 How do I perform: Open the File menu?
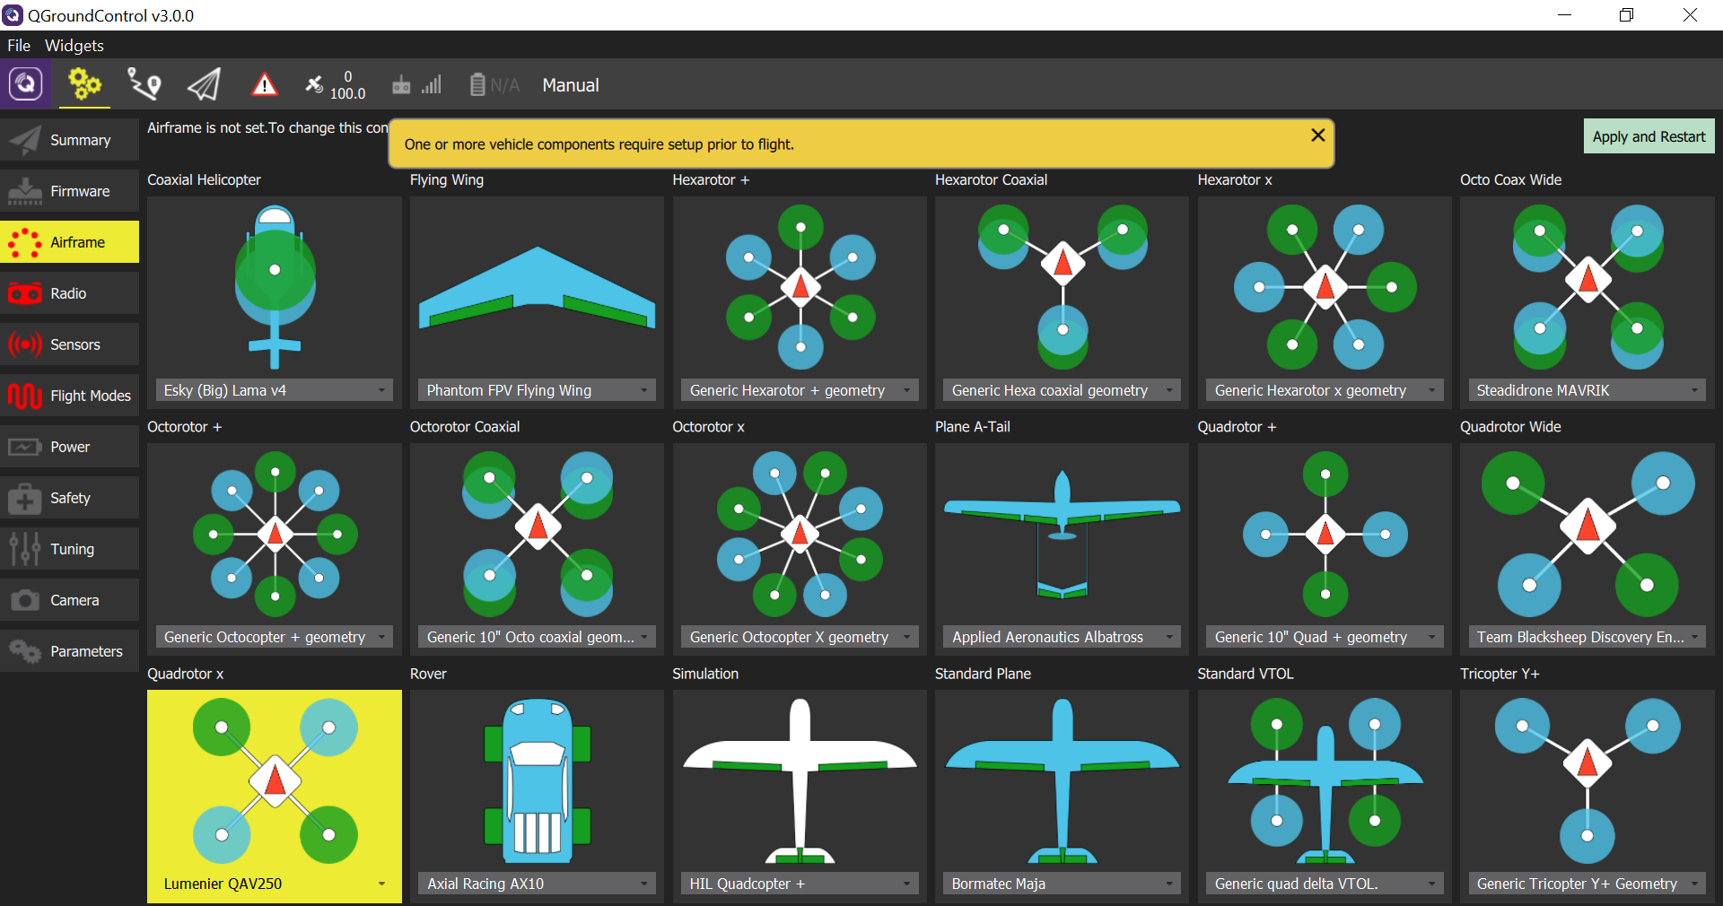19,45
